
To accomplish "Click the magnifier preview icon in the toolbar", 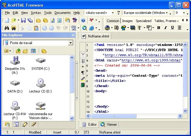I will (x=84, y=28).
